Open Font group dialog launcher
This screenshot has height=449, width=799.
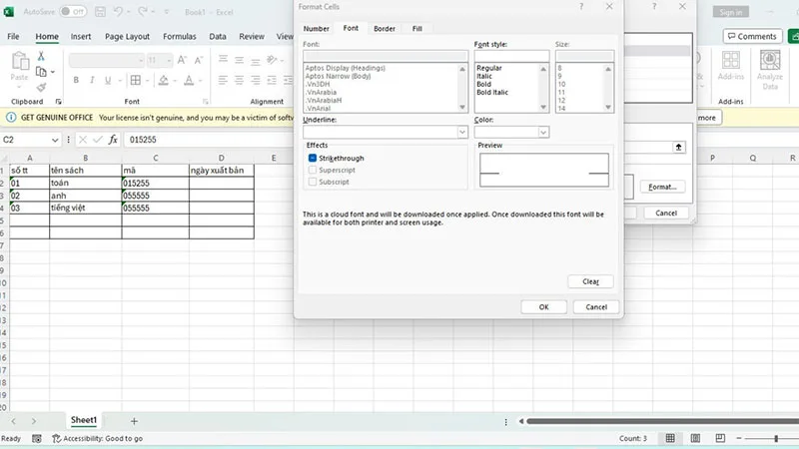coord(206,102)
